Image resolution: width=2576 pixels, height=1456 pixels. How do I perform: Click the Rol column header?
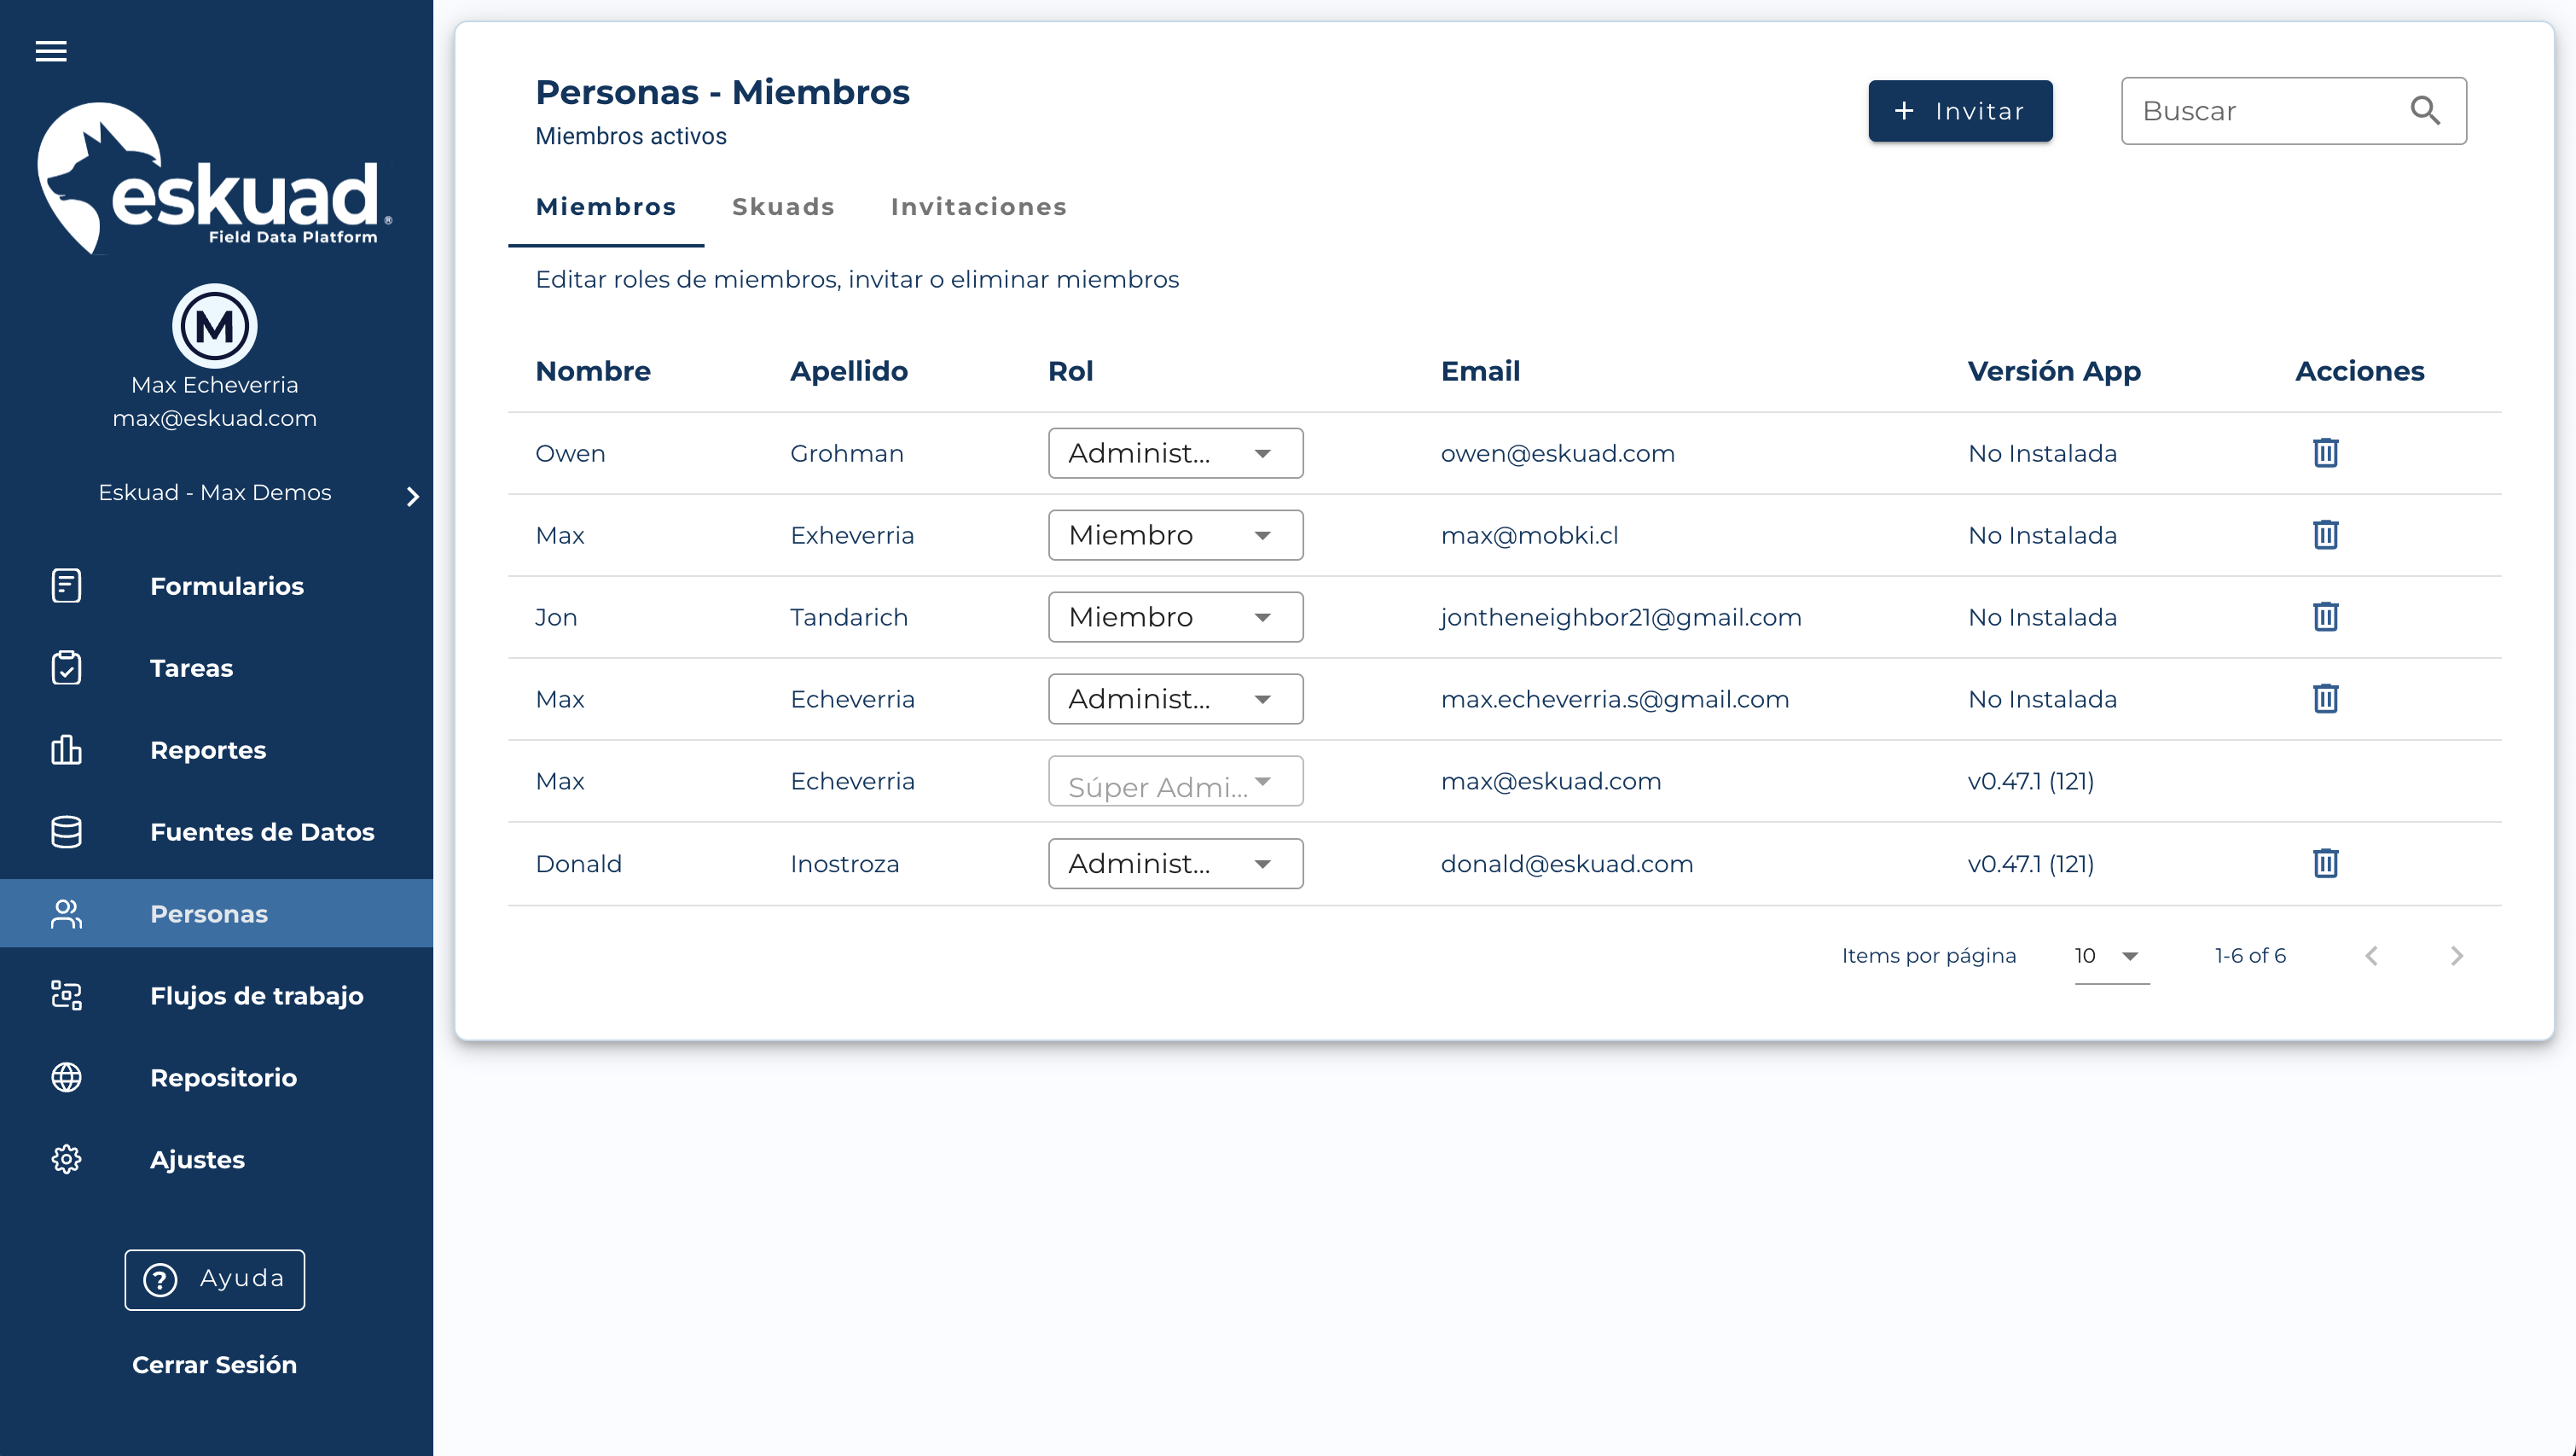tap(1070, 371)
